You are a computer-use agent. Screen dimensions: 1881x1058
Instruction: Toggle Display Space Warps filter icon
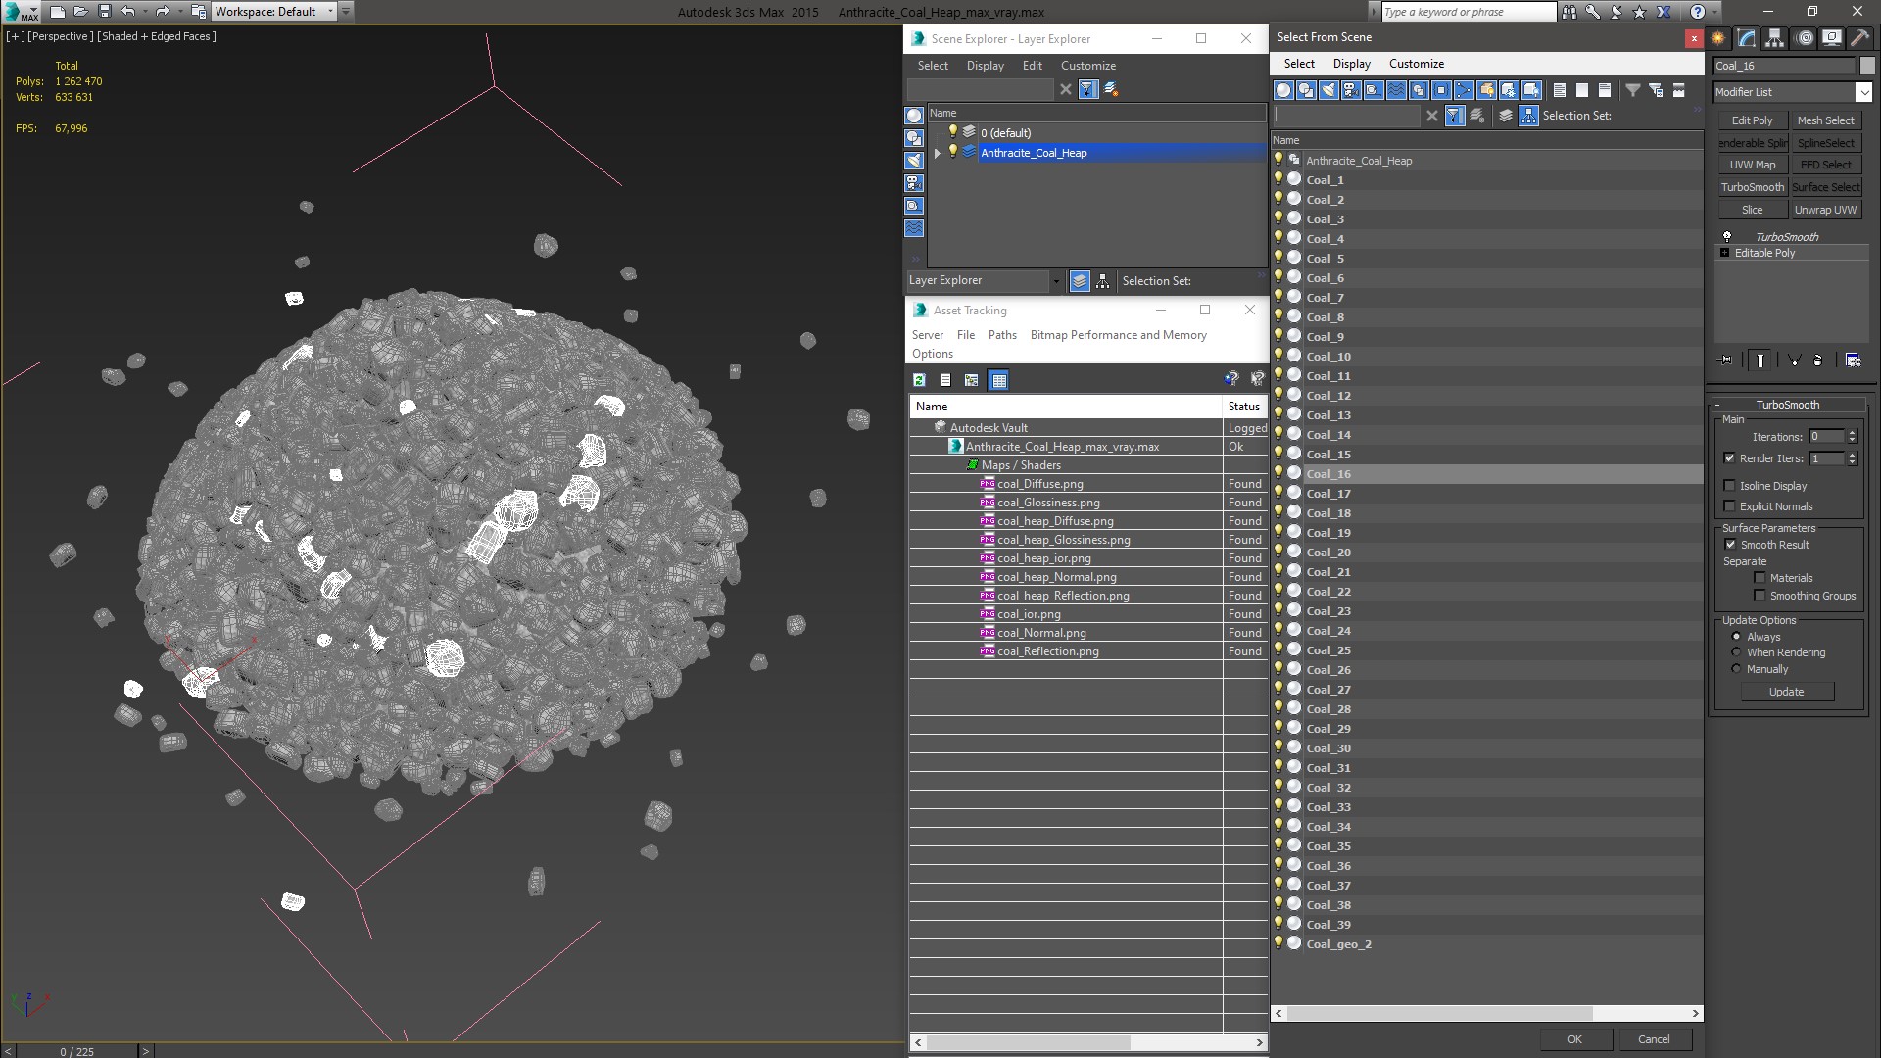click(x=1396, y=90)
